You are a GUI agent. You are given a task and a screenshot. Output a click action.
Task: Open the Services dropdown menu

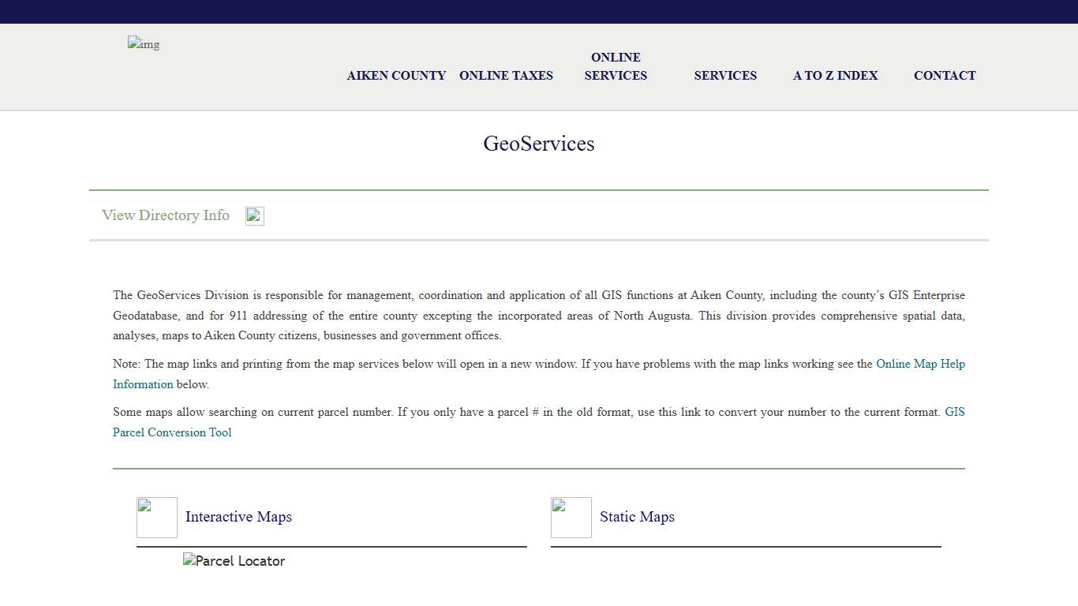click(725, 75)
